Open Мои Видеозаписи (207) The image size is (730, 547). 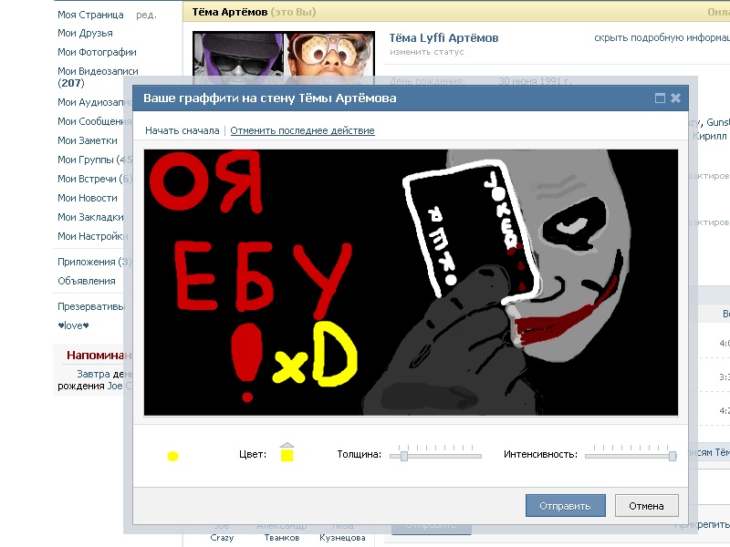(98, 77)
